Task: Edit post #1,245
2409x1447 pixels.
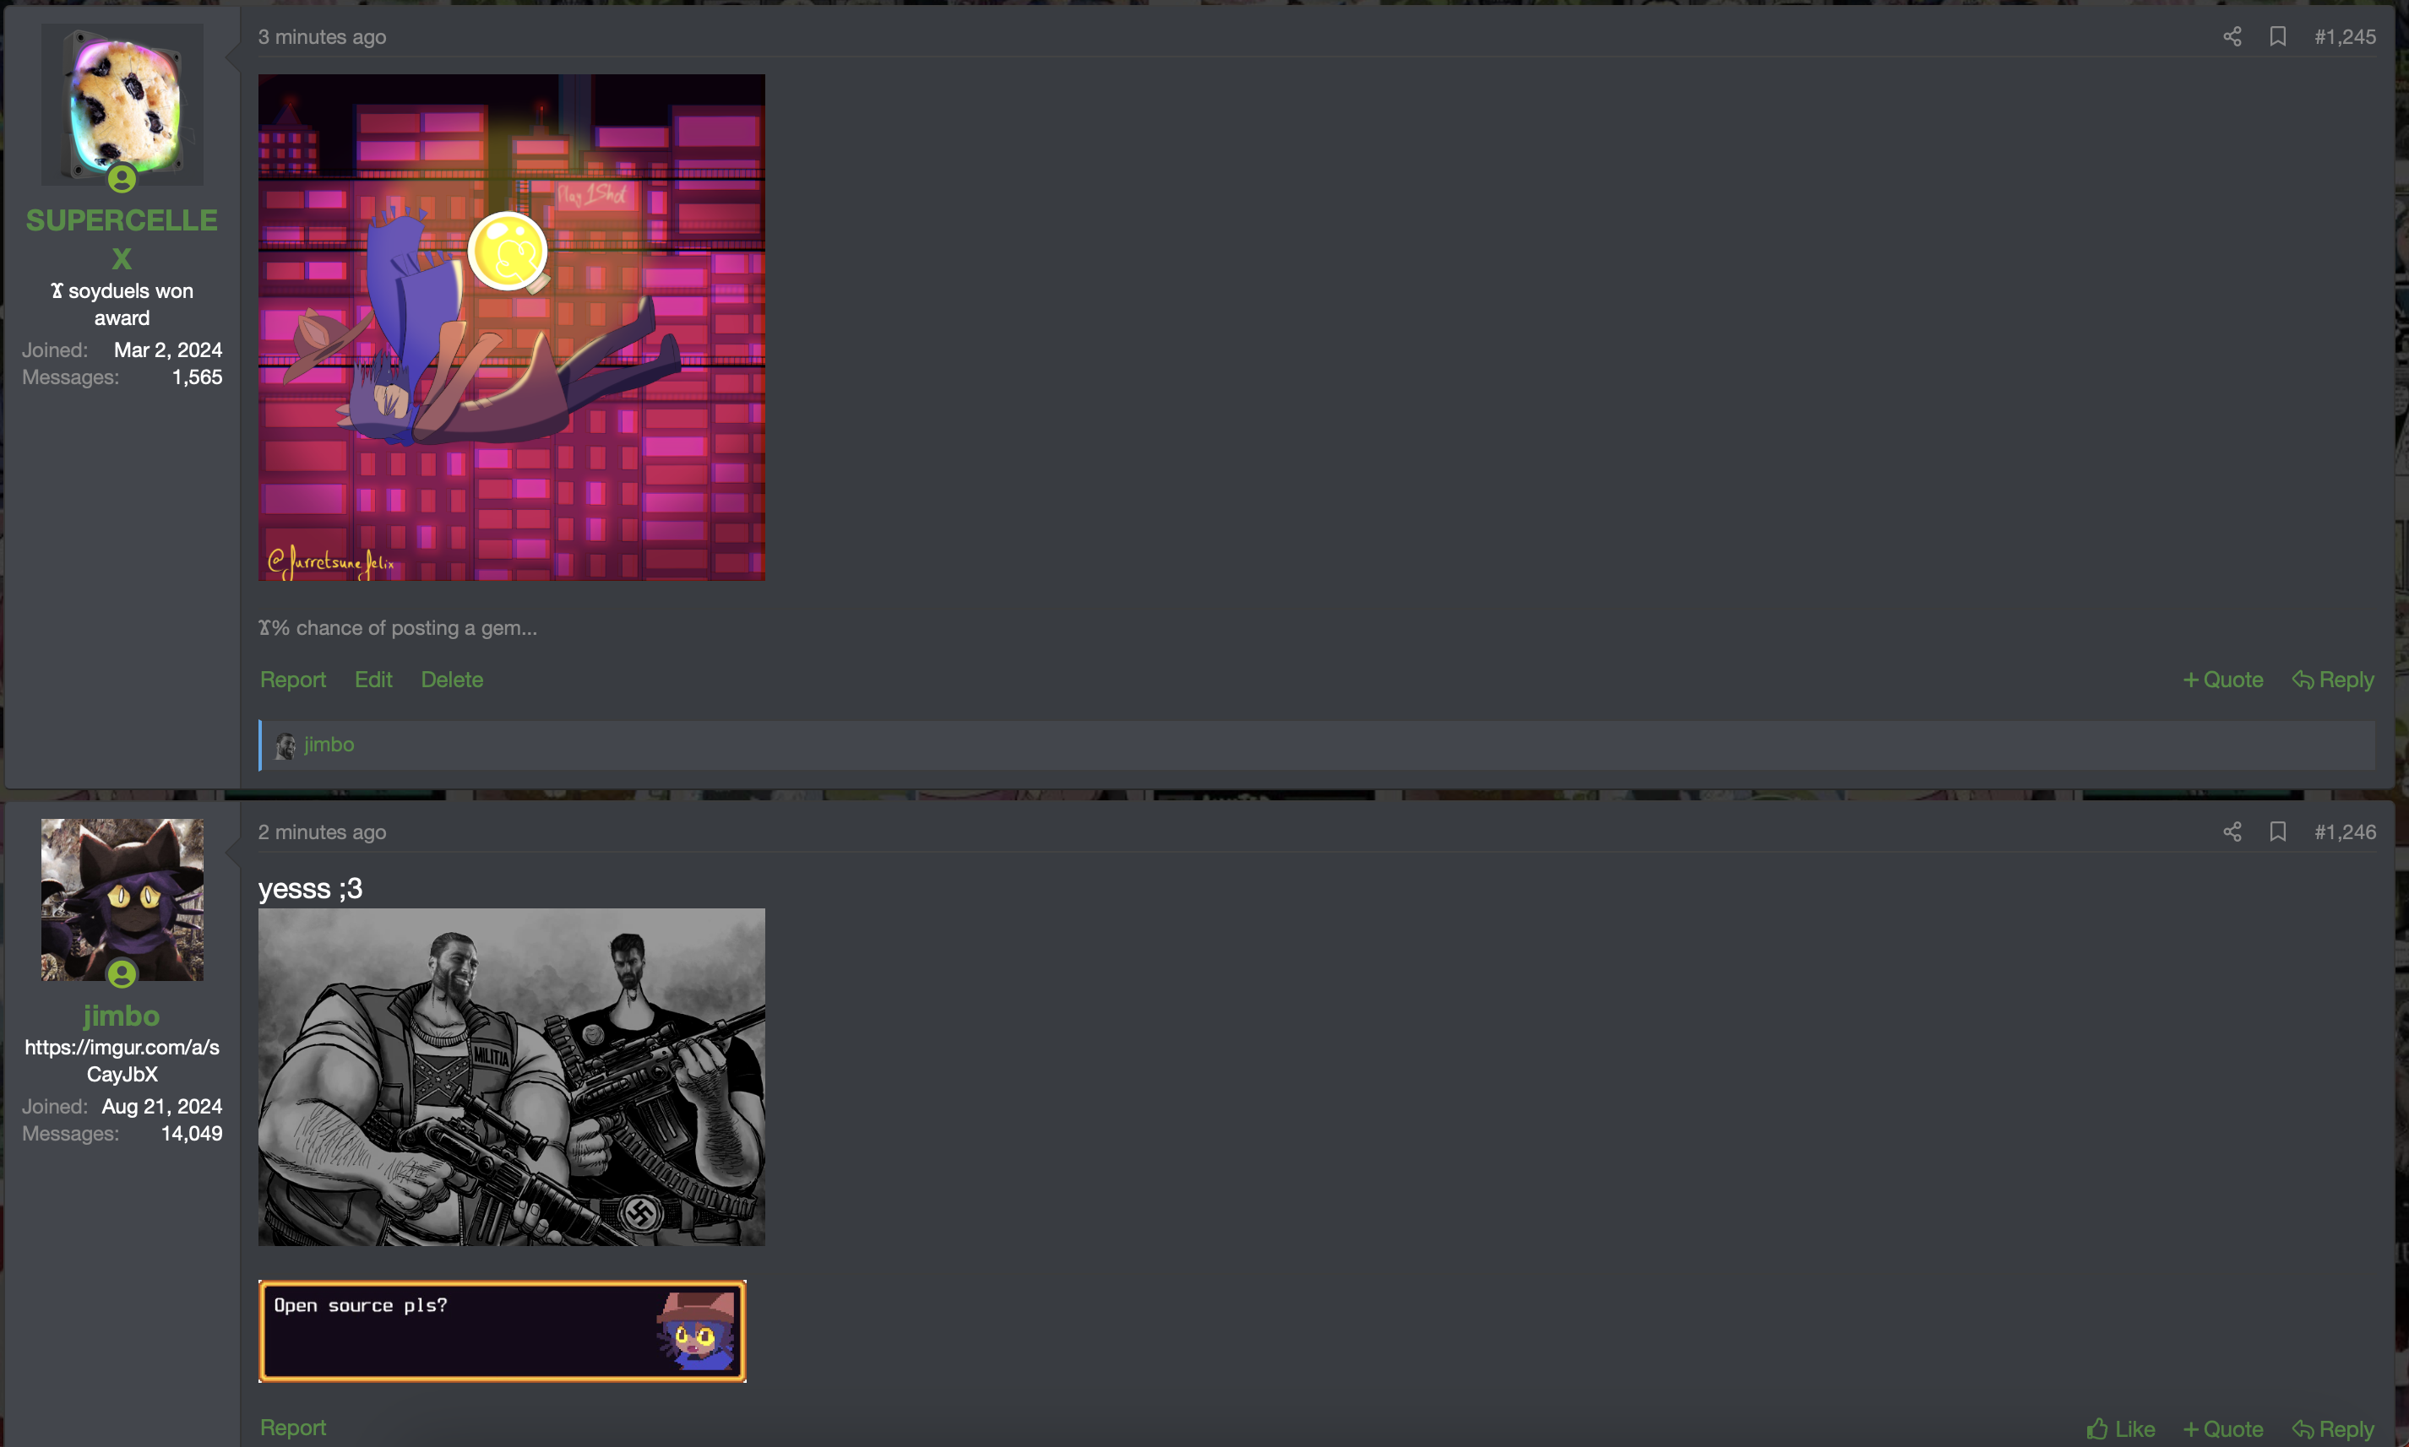Action: coord(373,680)
